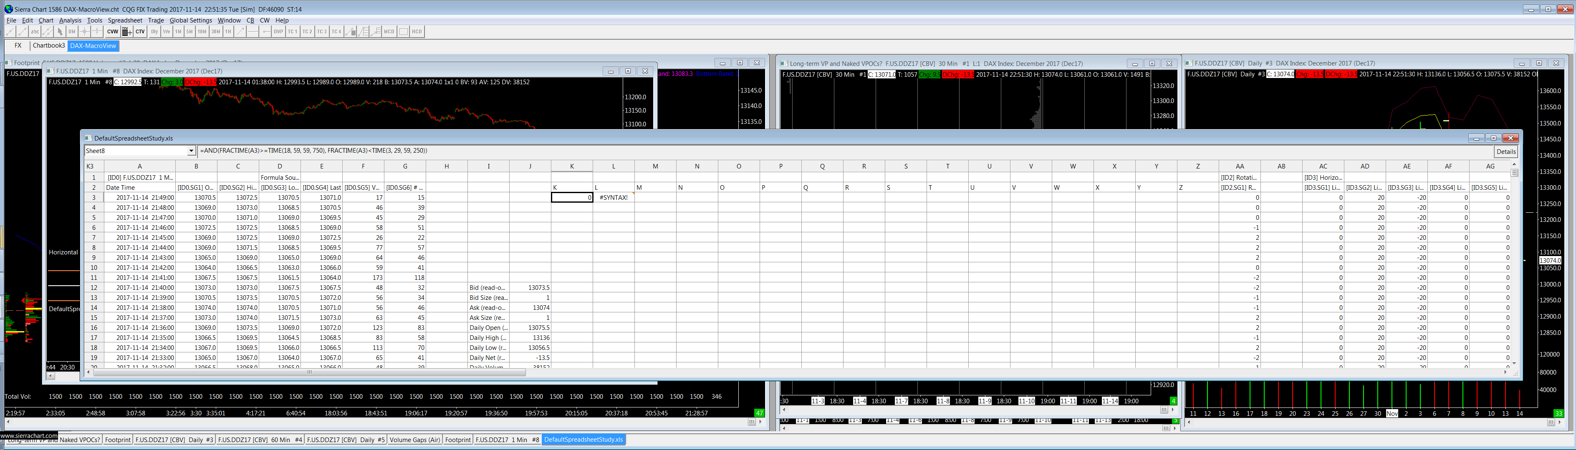Image resolution: width=1576 pixels, height=450 pixels.
Task: Click the TC 3 toolbar button
Action: point(322,32)
